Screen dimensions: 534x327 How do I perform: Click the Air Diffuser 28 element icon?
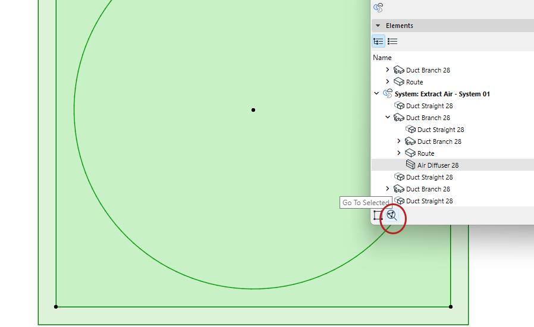point(410,165)
